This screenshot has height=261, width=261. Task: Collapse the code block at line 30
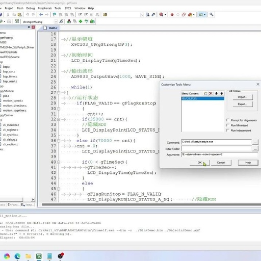[x=59, y=109]
